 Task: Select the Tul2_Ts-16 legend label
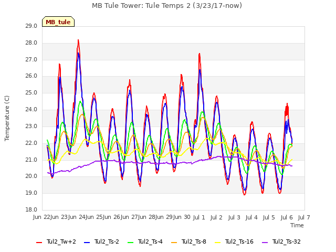click(x=239, y=241)
